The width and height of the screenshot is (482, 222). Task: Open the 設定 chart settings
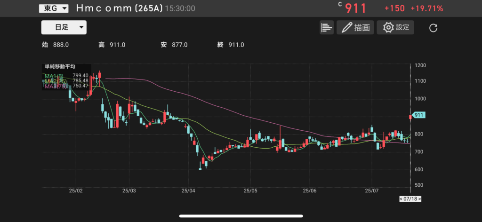(395, 27)
